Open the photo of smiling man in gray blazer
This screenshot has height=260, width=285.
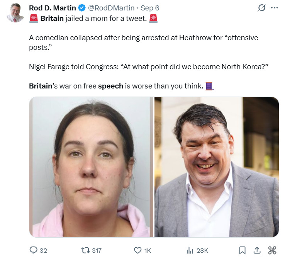tap(217, 167)
